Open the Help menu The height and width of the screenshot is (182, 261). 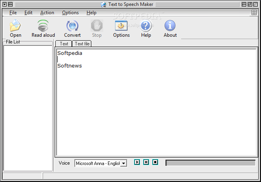tap(91, 13)
